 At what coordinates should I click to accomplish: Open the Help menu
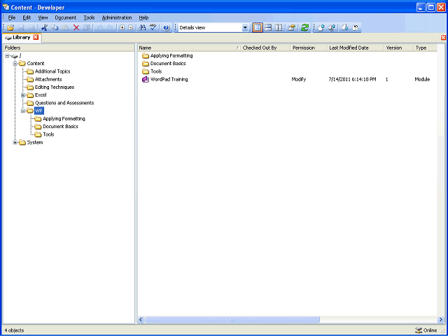[x=143, y=17]
